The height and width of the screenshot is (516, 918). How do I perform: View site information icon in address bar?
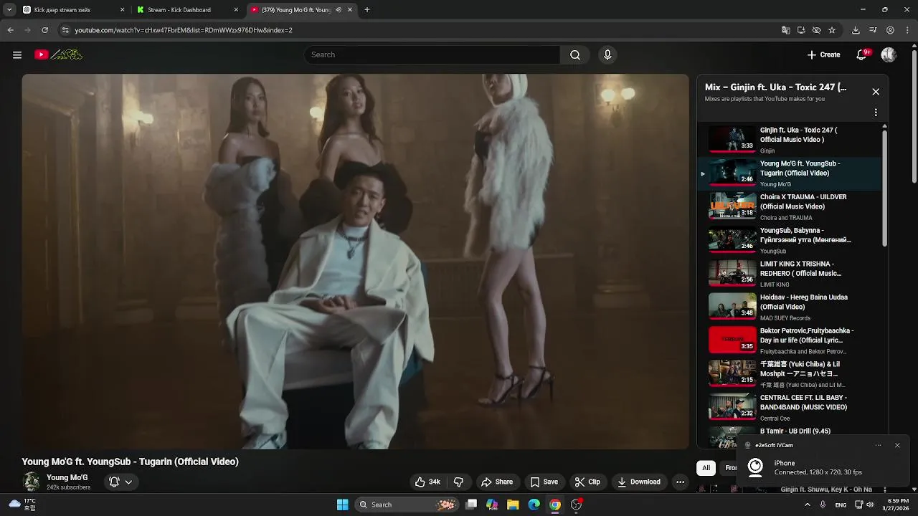tap(65, 30)
